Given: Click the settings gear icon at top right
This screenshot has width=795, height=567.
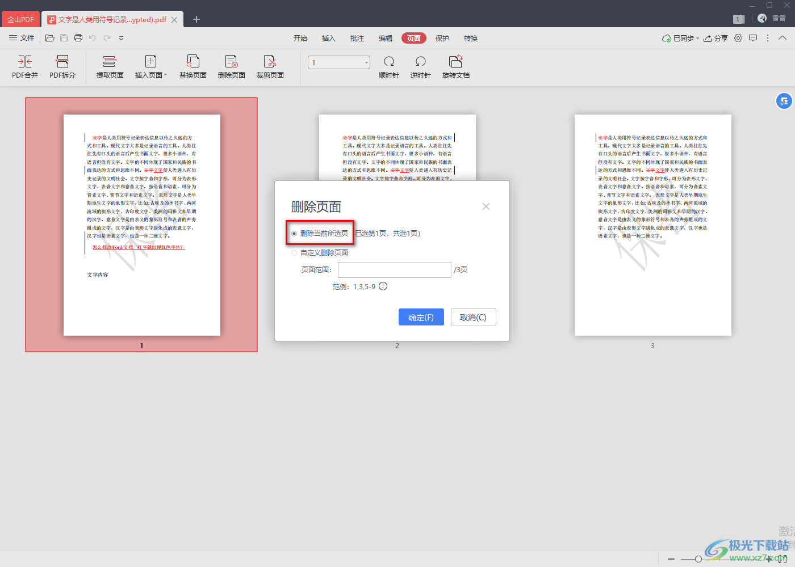Looking at the screenshot, I should [738, 38].
